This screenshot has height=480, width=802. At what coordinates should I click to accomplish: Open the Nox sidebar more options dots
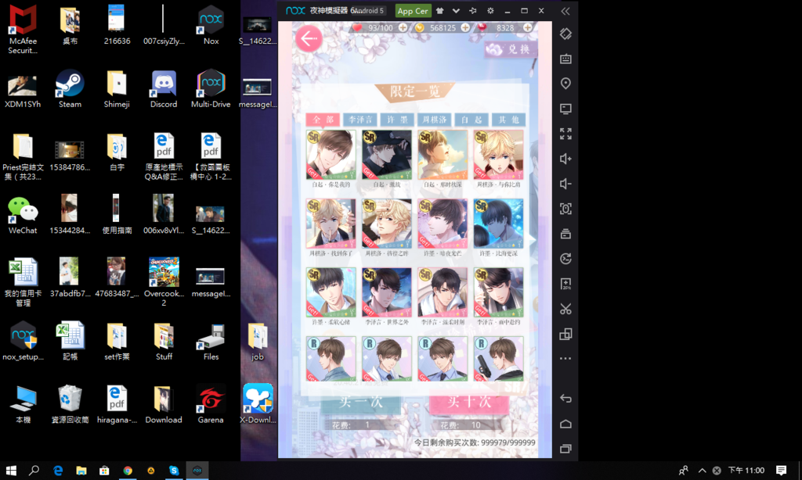565,359
